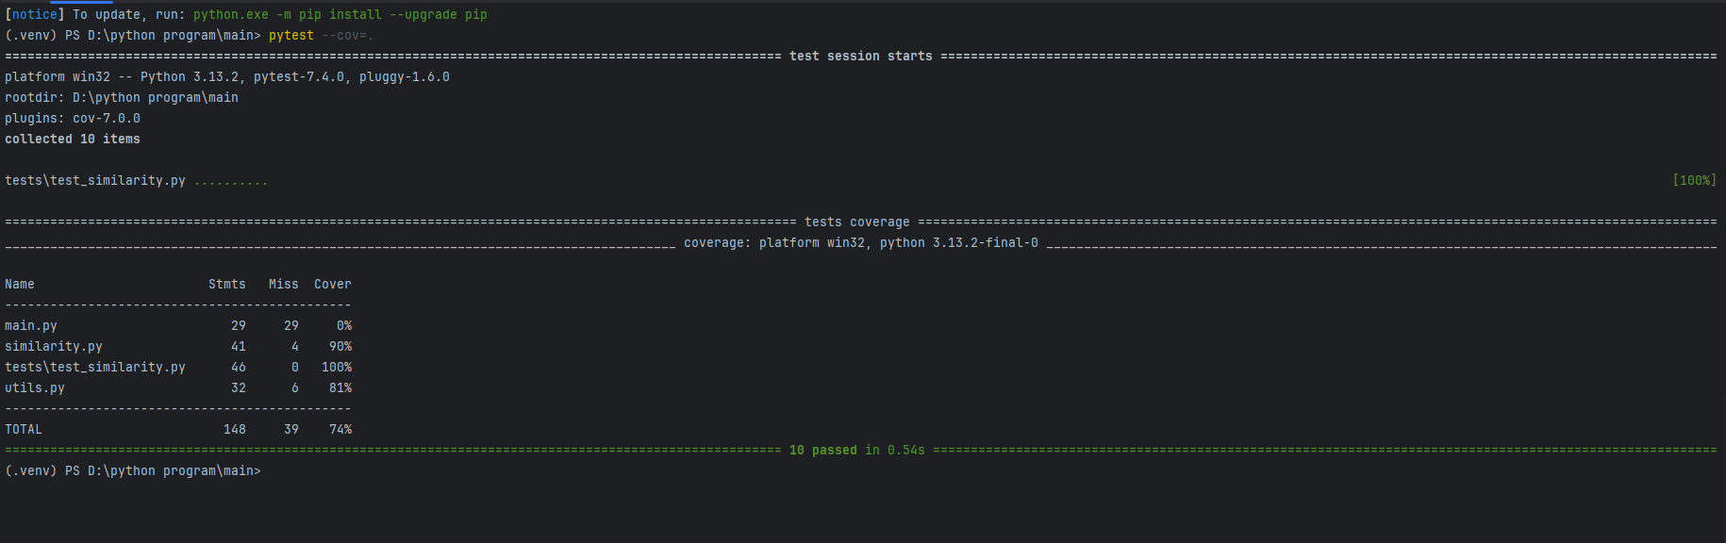Click the '10 passed in 0.54s' summary

857,450
